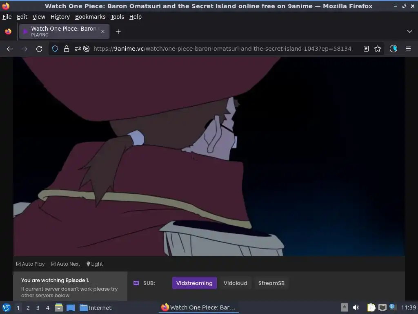Click the video player to pause
The width and height of the screenshot is (418, 314).
point(209,157)
